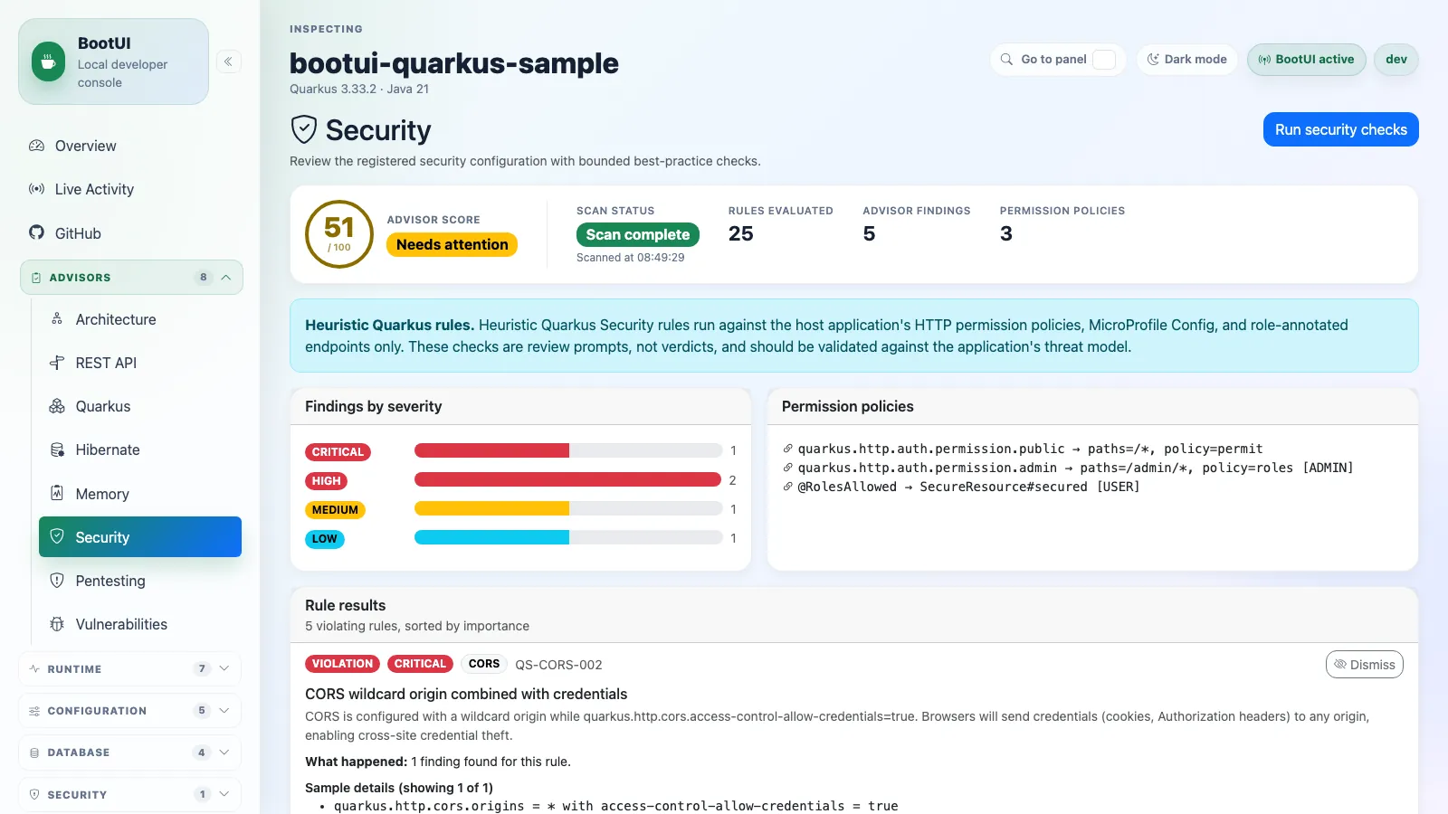Viewport: 1448px width, 814px height.
Task: Click the Memory icon in sidebar
Action: click(57, 493)
